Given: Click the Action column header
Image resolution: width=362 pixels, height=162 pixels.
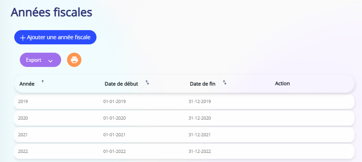Looking at the screenshot, I should [x=282, y=84].
